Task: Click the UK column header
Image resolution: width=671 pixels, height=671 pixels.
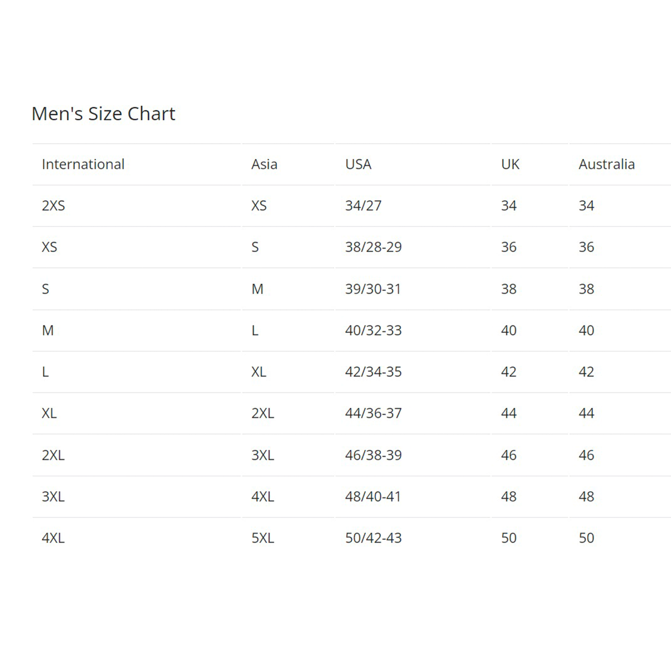Action: pyautogui.click(x=510, y=164)
